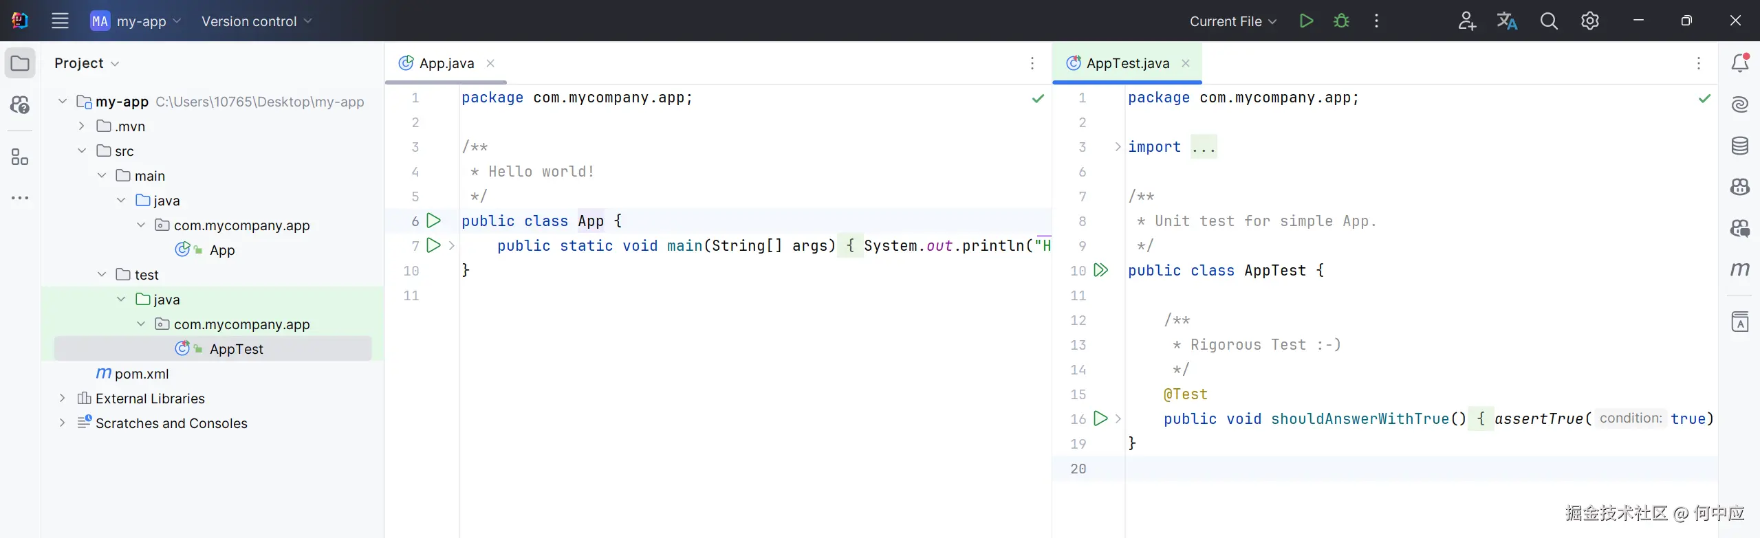Close the AppTest.java tab

1186,63
